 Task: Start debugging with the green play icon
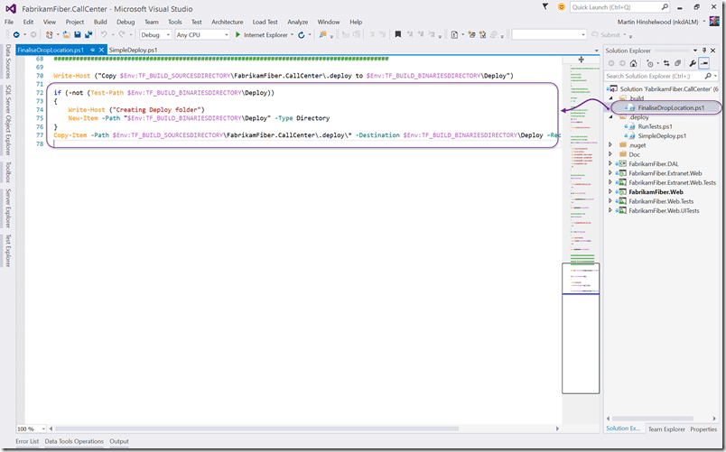[x=237, y=34]
